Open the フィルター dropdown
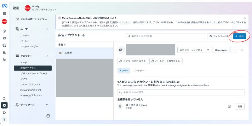Image resolution: width=252 pixels, height=126 pixels. point(219,36)
